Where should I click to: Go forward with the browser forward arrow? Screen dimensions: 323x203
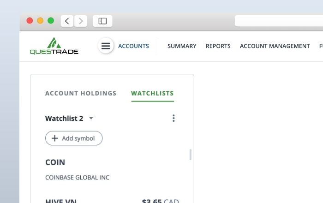(81, 21)
